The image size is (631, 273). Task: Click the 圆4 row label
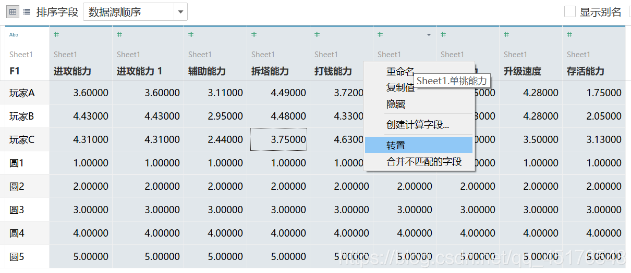[x=17, y=233]
